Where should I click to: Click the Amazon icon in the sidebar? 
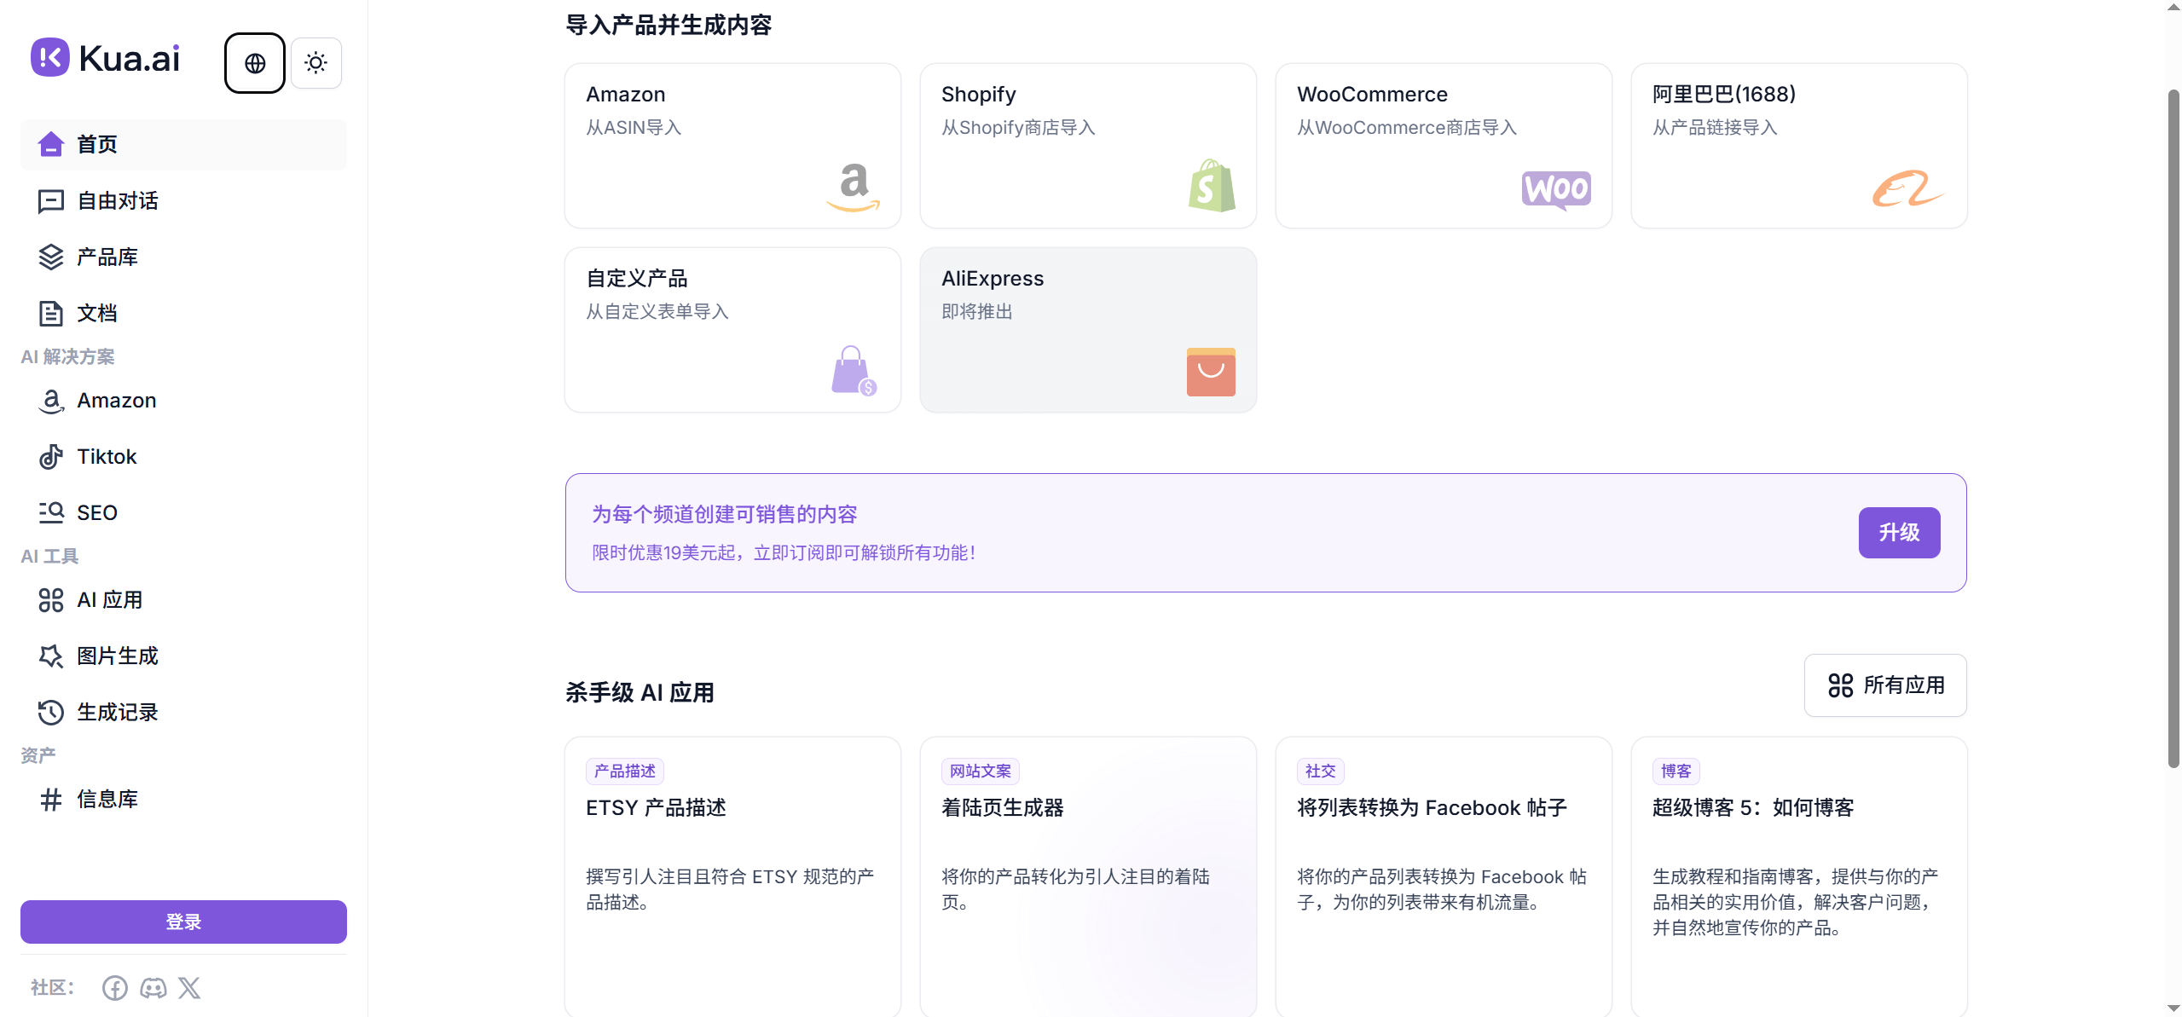click(x=51, y=401)
